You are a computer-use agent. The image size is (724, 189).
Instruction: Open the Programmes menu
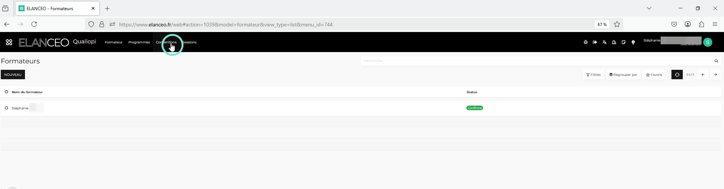139,42
